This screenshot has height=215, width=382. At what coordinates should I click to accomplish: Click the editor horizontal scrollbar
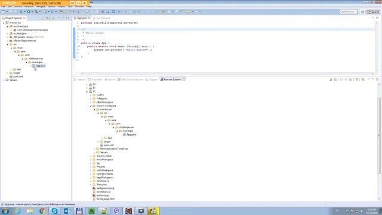227,73
